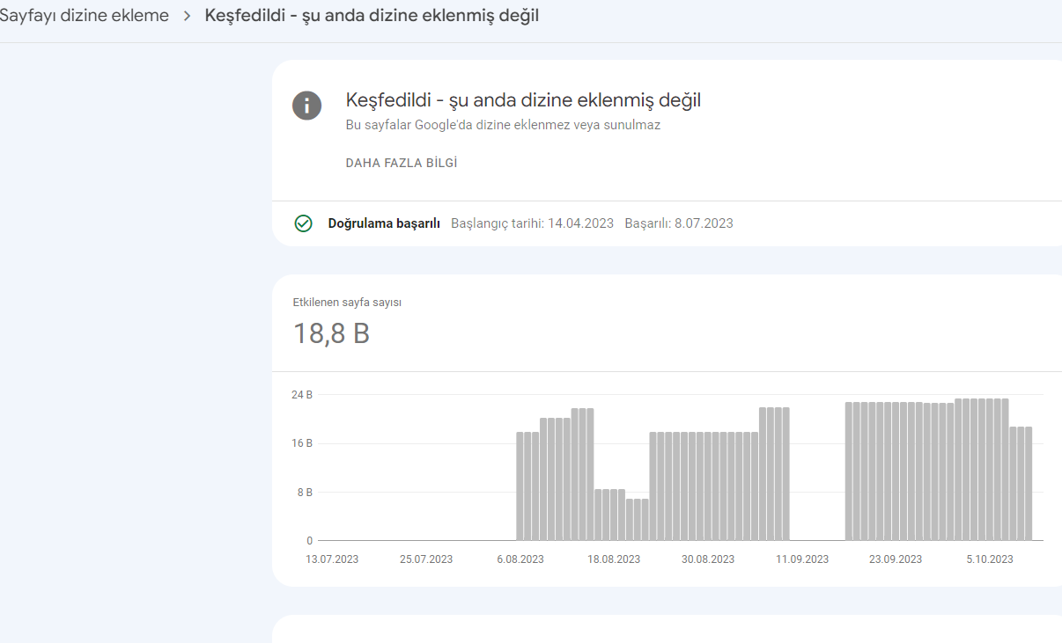Click the 23.09.2023 date label
The height and width of the screenshot is (643, 1062).
pos(896,559)
